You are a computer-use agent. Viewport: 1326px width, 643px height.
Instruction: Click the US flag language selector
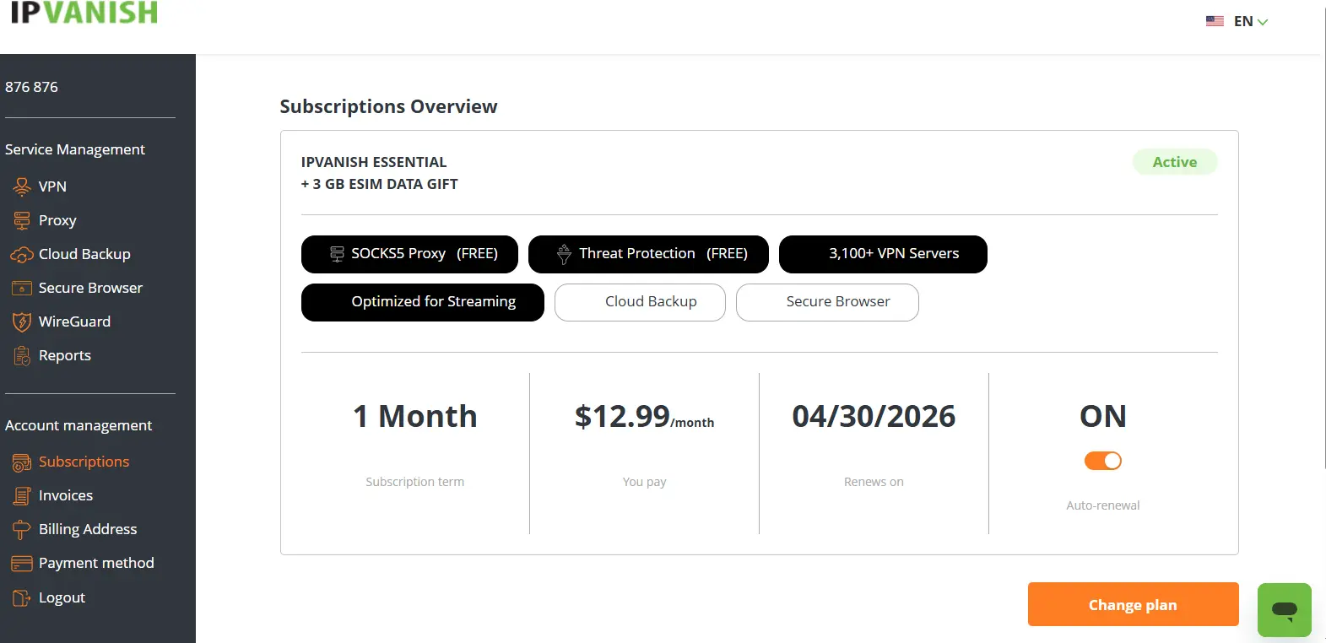pyautogui.click(x=1215, y=21)
